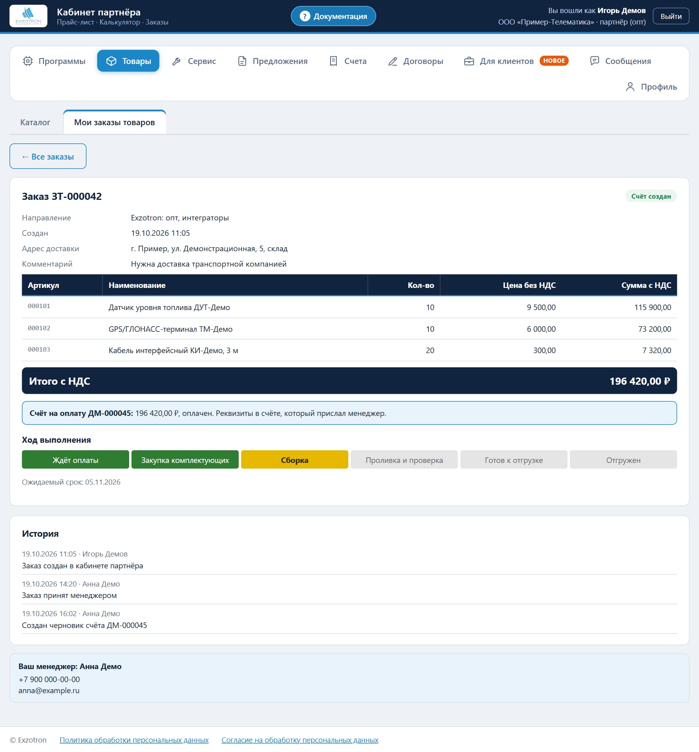
Task: Click the Выйти button
Action: (x=671, y=16)
